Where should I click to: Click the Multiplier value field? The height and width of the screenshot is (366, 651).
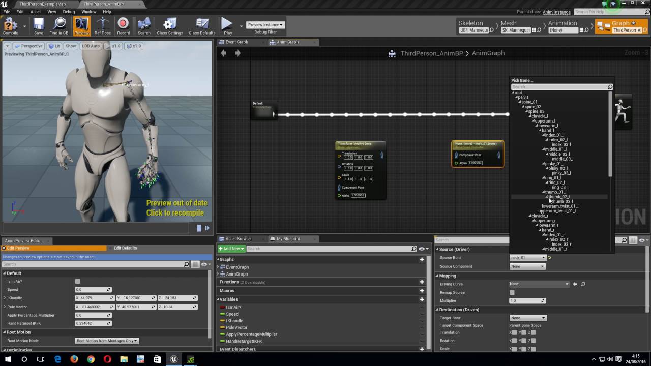coord(527,301)
